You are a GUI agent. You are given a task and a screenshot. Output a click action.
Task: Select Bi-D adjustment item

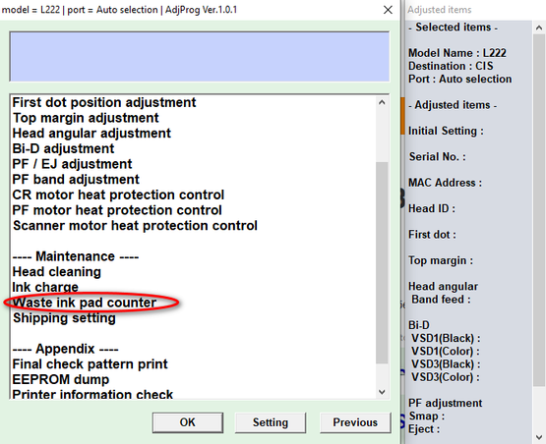pyautogui.click(x=63, y=148)
